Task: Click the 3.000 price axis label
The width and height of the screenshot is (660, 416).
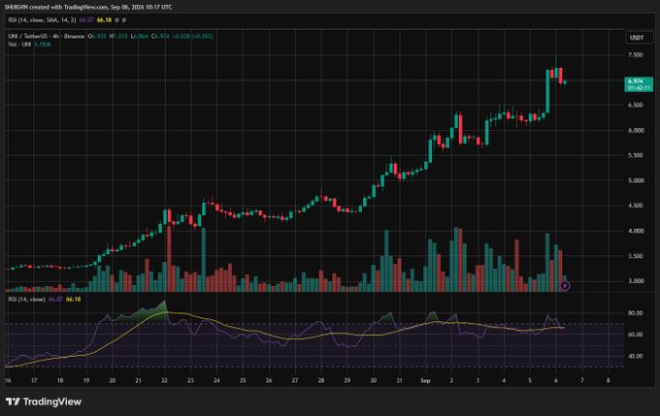Action: [636, 281]
